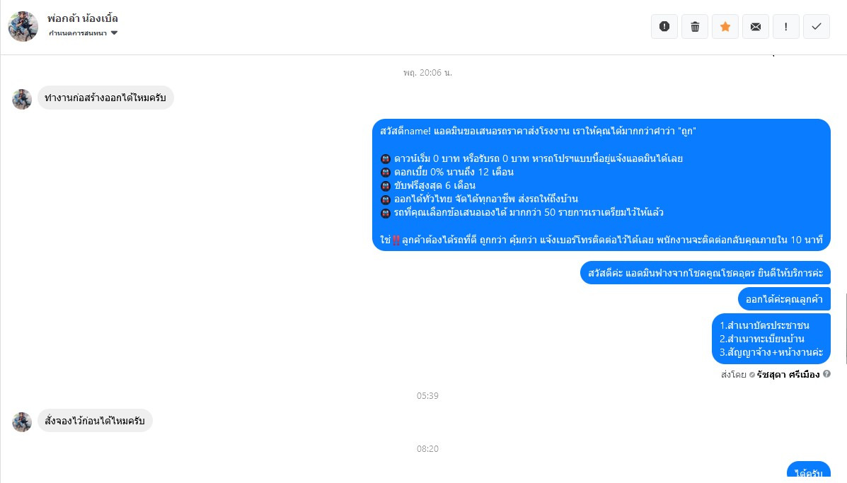The width and height of the screenshot is (847, 483).
Task: Click avatar beside สั่งจองไว้ก่อนได้ไหมครับ message
Action: pyautogui.click(x=22, y=422)
